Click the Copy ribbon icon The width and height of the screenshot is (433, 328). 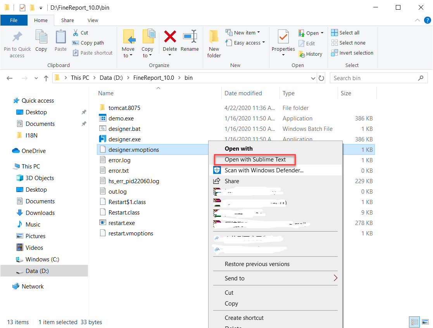[x=41, y=37]
